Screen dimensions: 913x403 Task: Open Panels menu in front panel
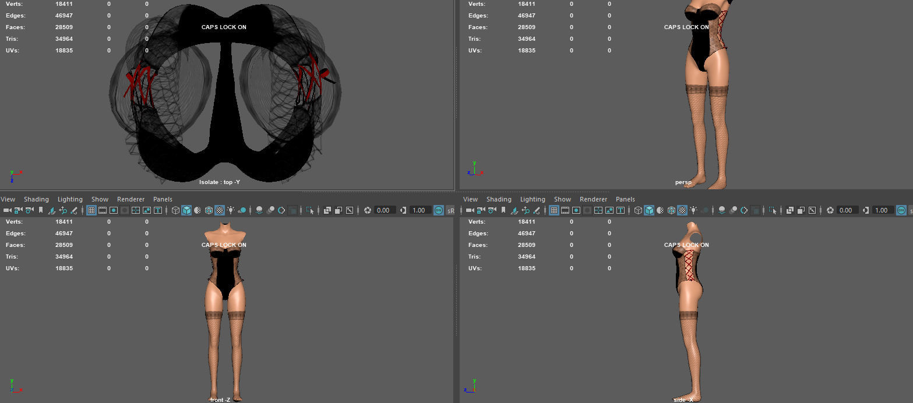[163, 199]
